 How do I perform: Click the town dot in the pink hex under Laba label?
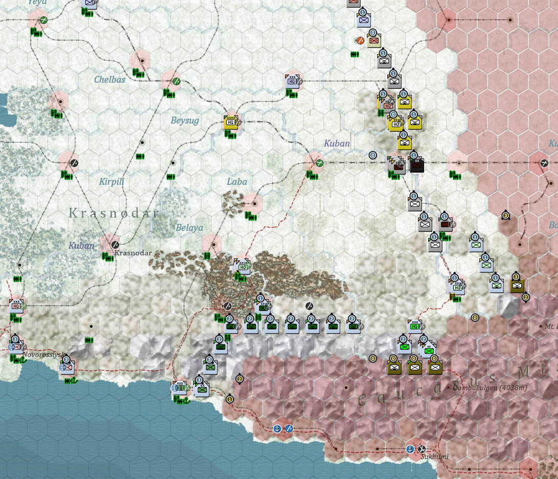click(254, 204)
